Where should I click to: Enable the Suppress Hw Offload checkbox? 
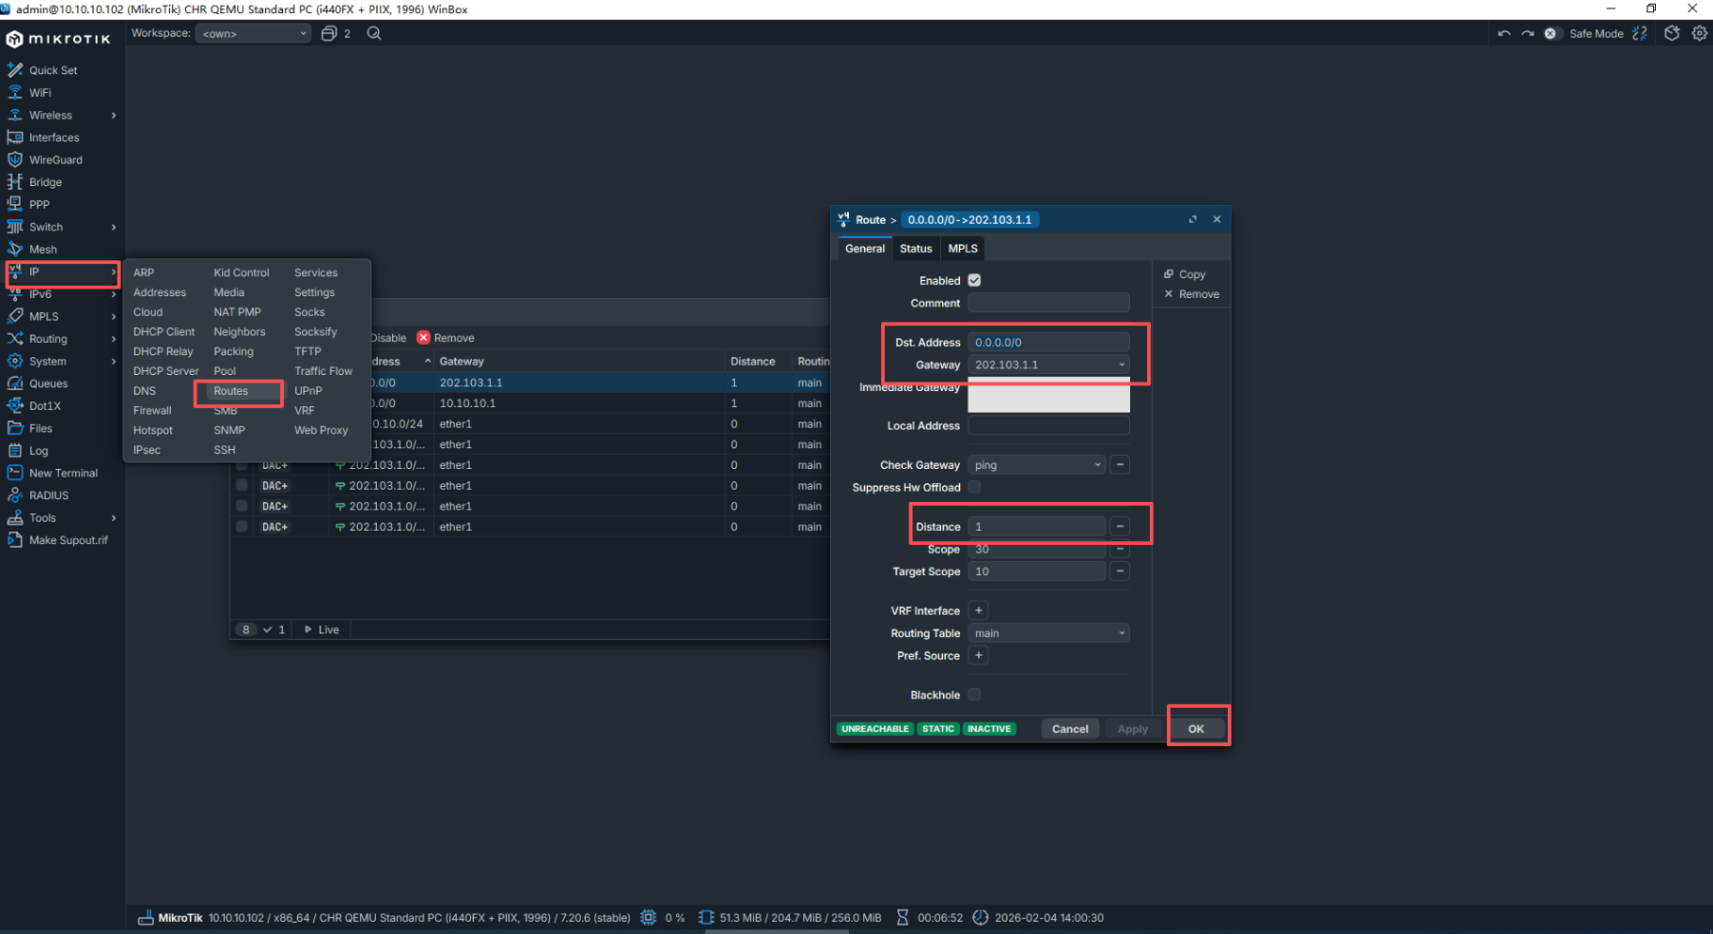974,487
